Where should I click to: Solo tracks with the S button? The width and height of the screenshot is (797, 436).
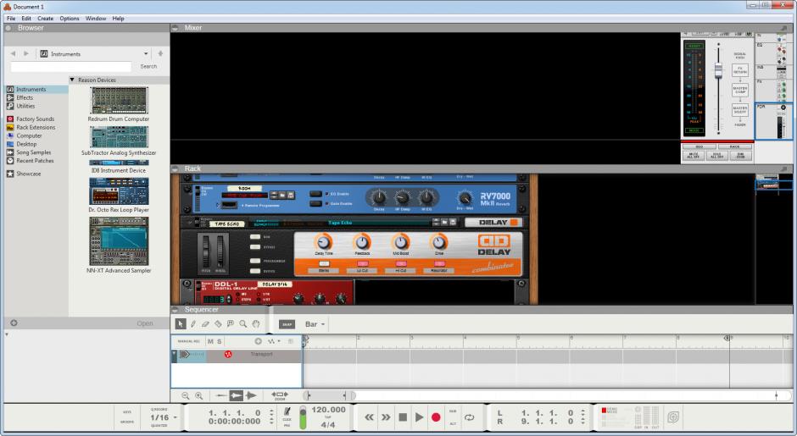pyautogui.click(x=220, y=341)
